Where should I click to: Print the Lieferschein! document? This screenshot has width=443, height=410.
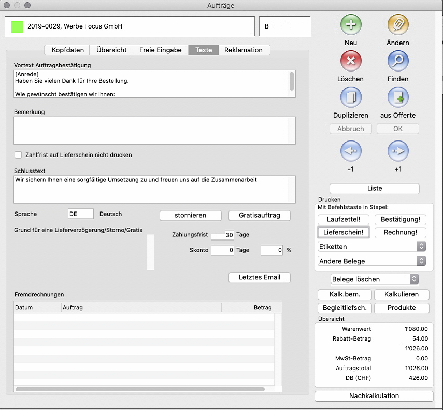coord(342,233)
